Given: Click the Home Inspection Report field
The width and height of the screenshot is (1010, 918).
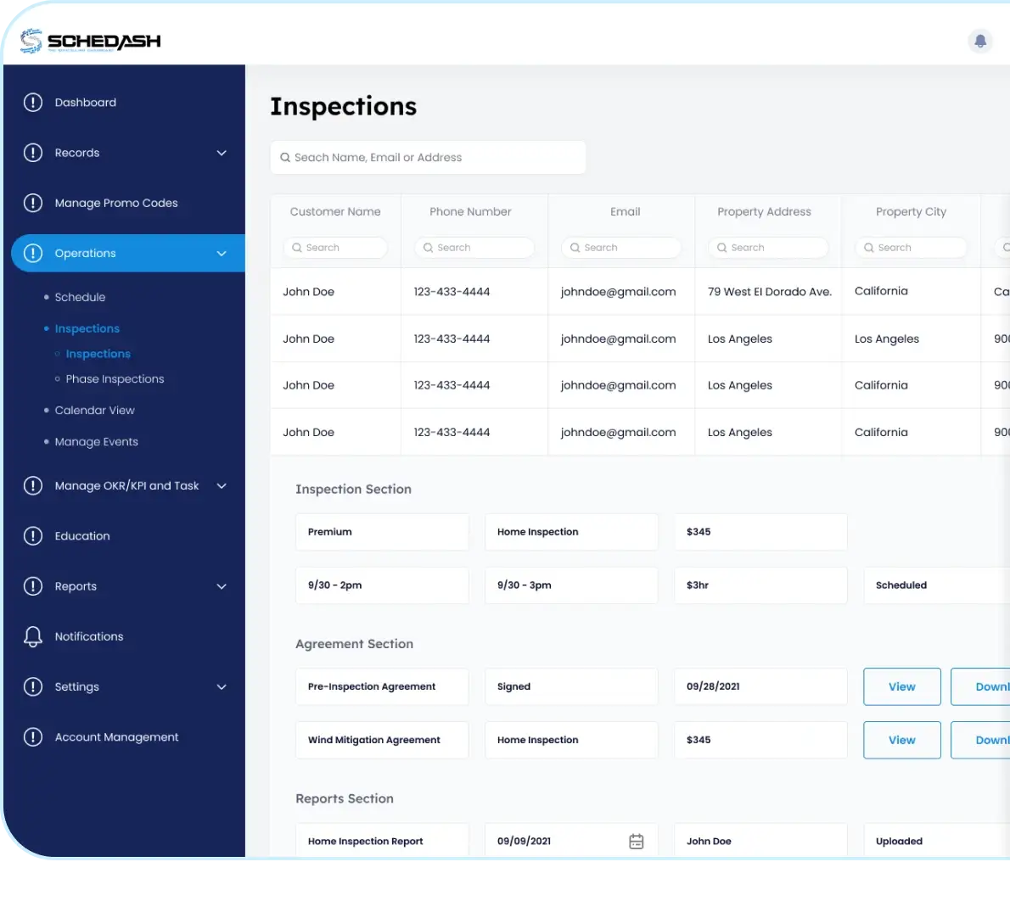Looking at the screenshot, I should tap(382, 840).
